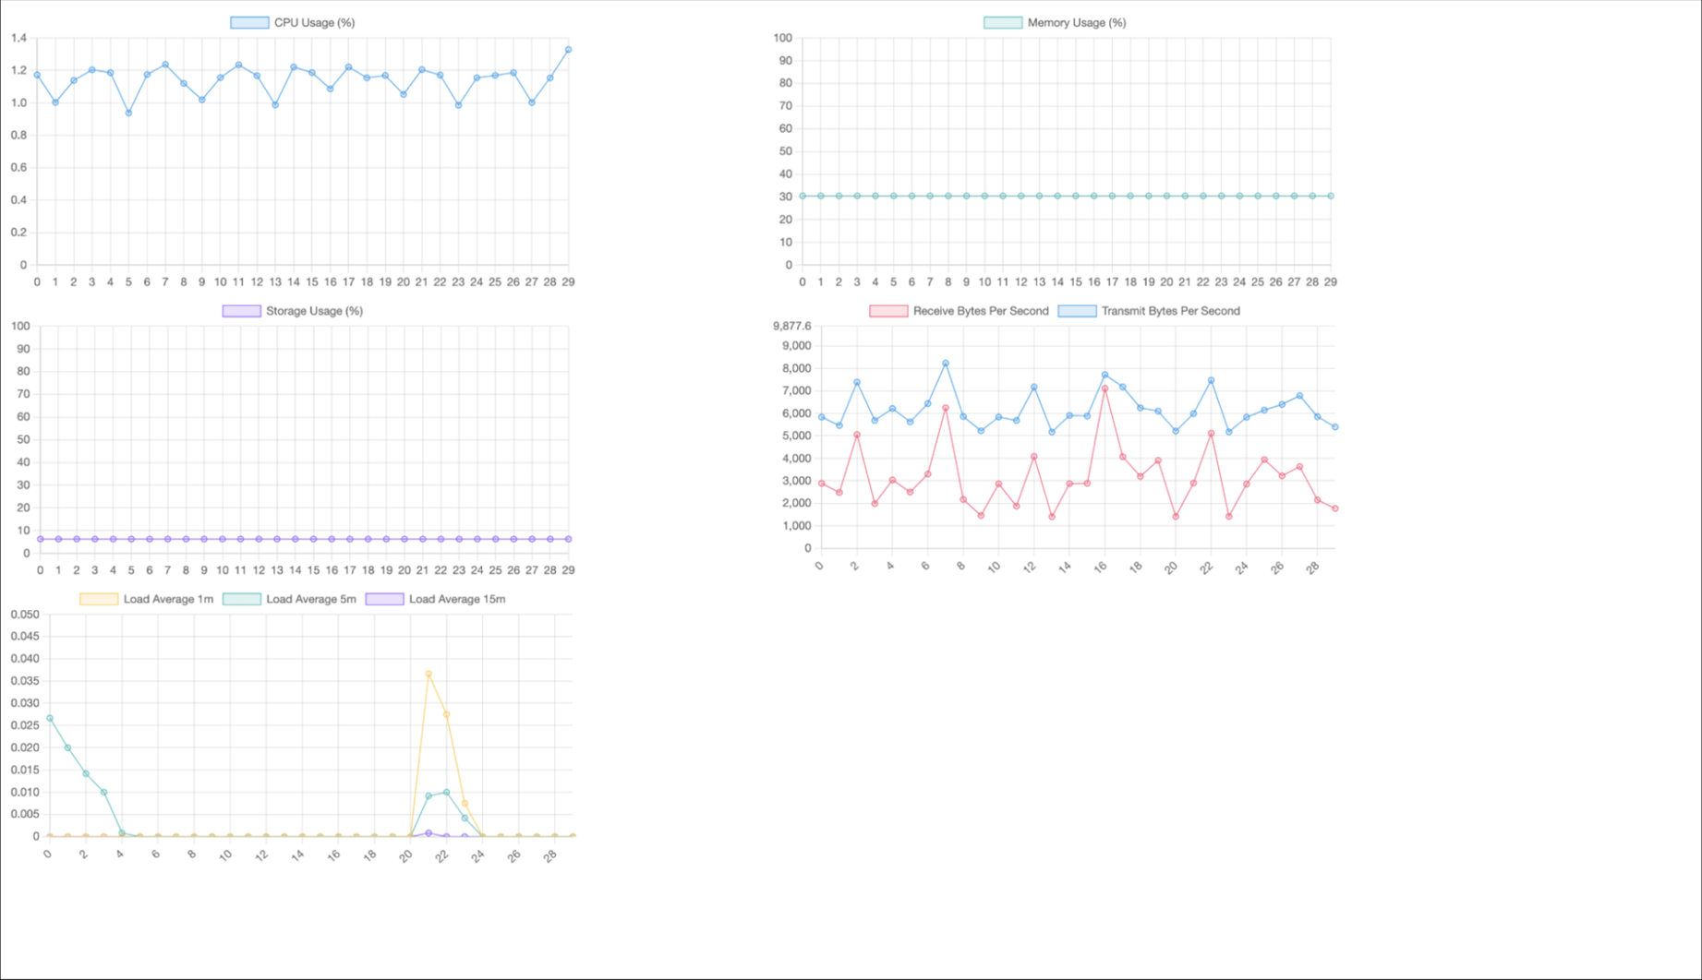Select the first Memory Usage data point
This screenshot has width=1702, height=980.
tap(803, 196)
